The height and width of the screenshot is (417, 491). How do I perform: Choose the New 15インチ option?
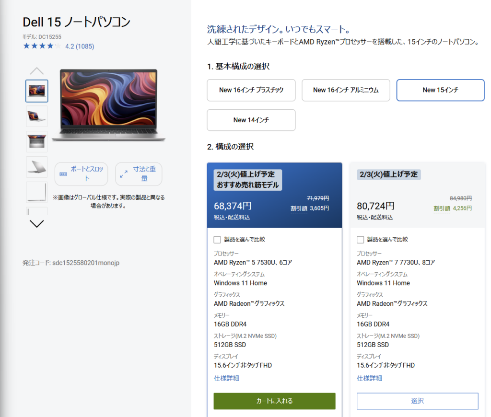[440, 90]
